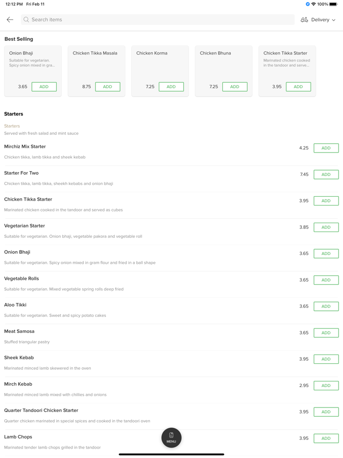Tap the back arrow icon
This screenshot has width=343, height=458.
[10, 20]
